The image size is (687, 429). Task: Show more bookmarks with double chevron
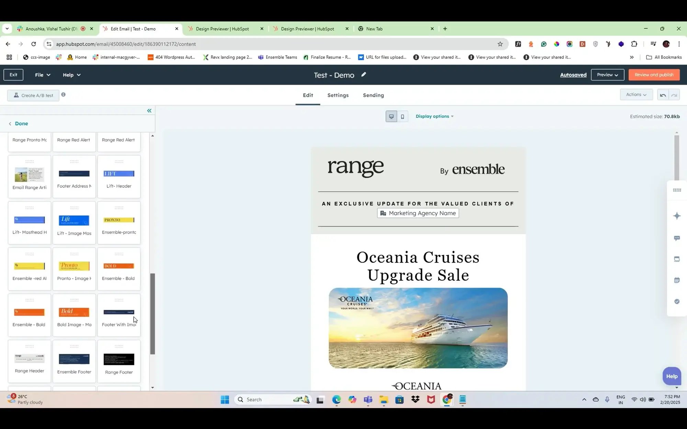click(632, 57)
